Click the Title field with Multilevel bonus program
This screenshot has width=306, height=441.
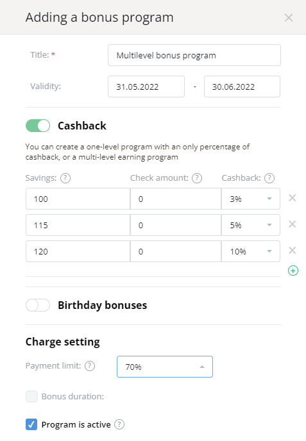point(194,55)
